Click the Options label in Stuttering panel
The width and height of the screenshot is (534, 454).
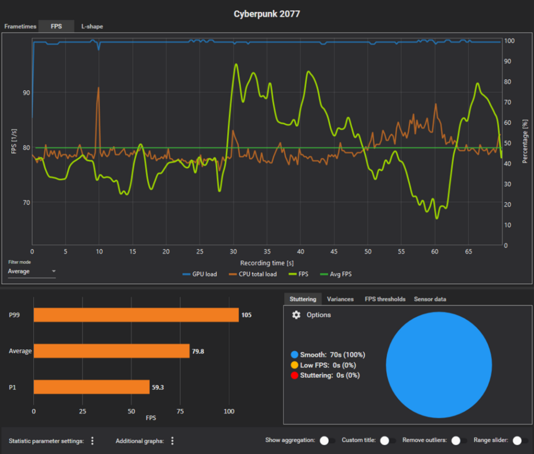click(319, 315)
